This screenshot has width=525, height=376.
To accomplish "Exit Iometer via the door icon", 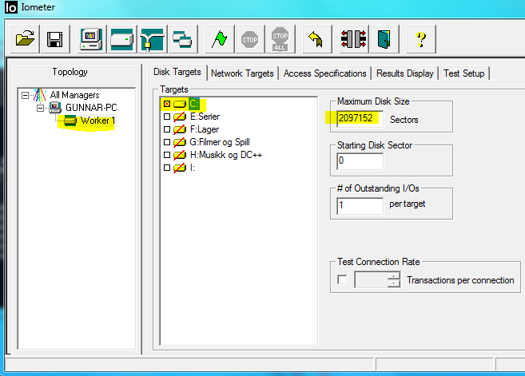I will (x=384, y=39).
